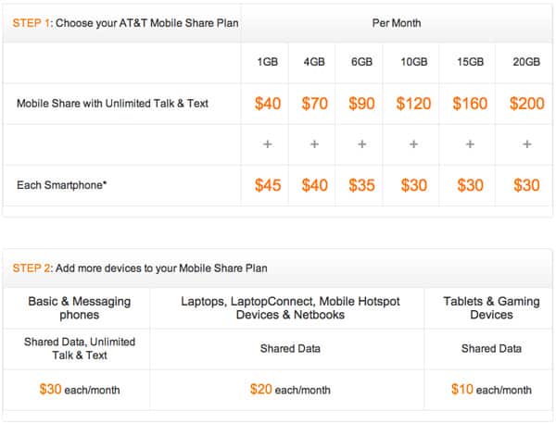Choose the $45 Each Smartphone price
Image resolution: width=556 pixels, height=424 pixels.
pos(267,185)
